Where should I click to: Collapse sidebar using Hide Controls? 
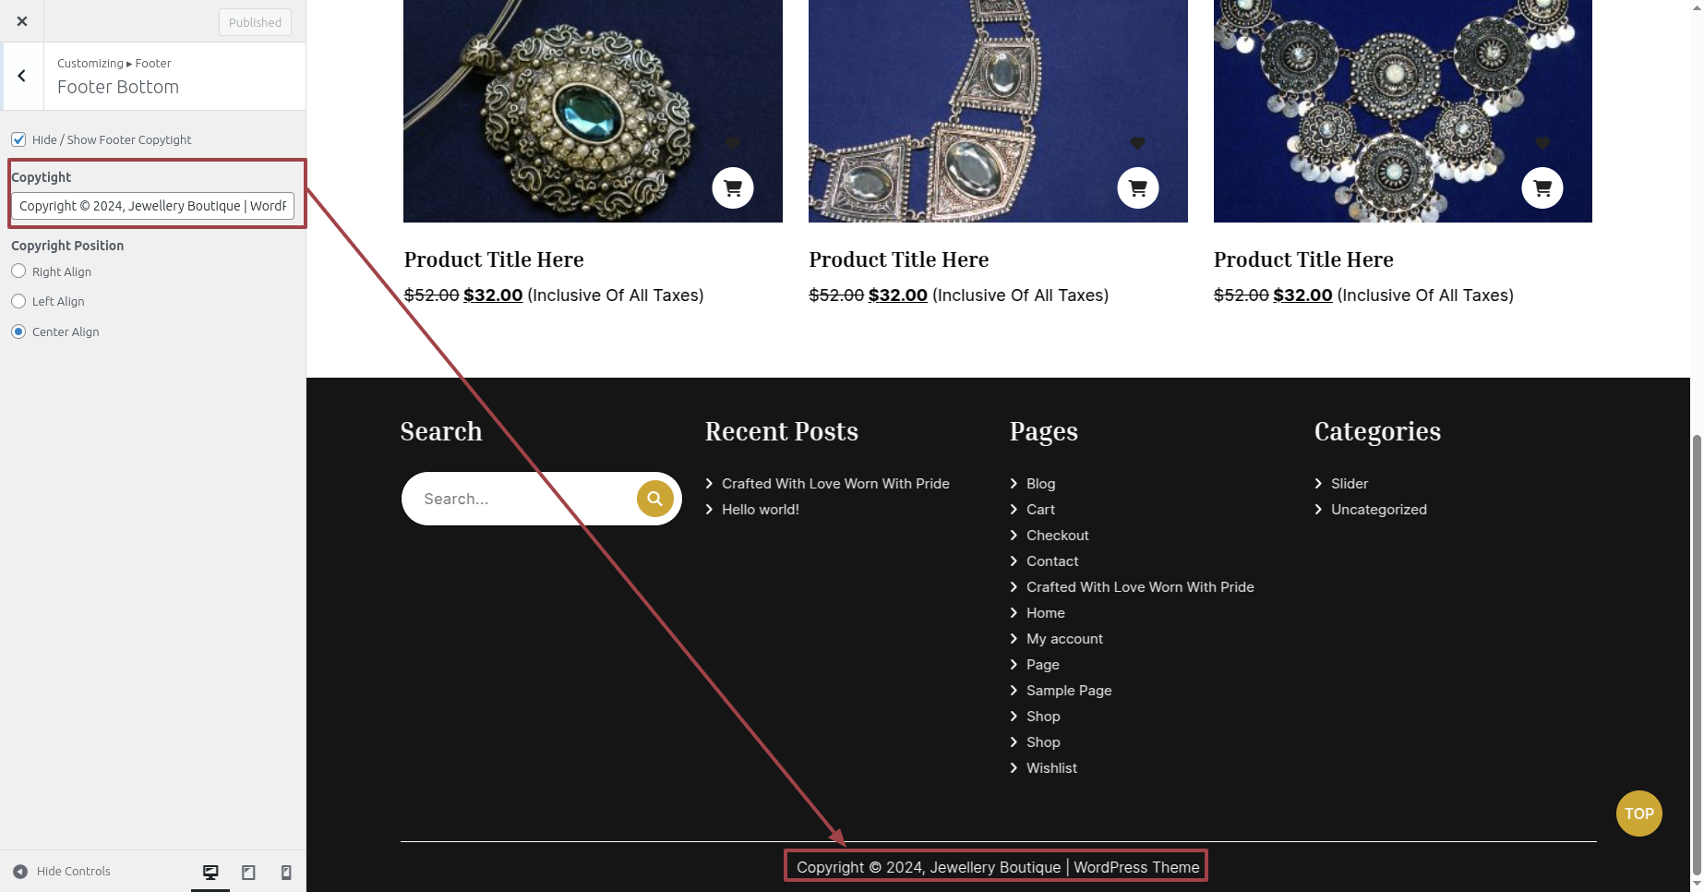(62, 871)
